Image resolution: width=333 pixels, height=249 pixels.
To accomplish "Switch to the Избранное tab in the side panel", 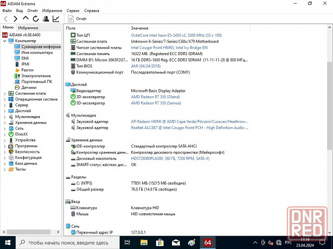I will click(x=28, y=28).
